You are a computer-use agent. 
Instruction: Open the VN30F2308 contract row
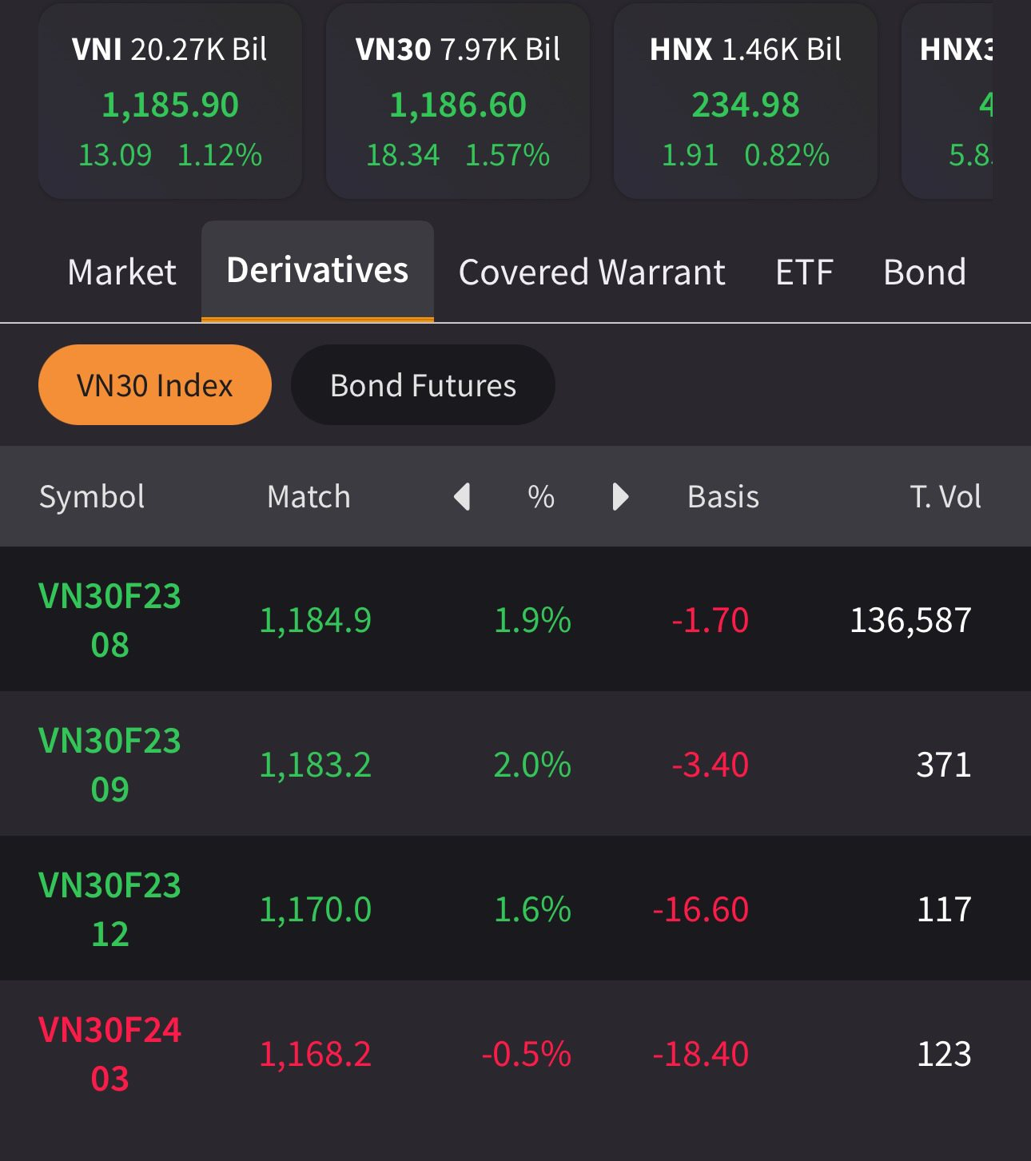pyautogui.click(x=110, y=620)
